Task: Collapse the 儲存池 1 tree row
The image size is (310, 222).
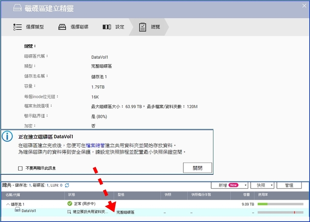Action: (x=8, y=204)
